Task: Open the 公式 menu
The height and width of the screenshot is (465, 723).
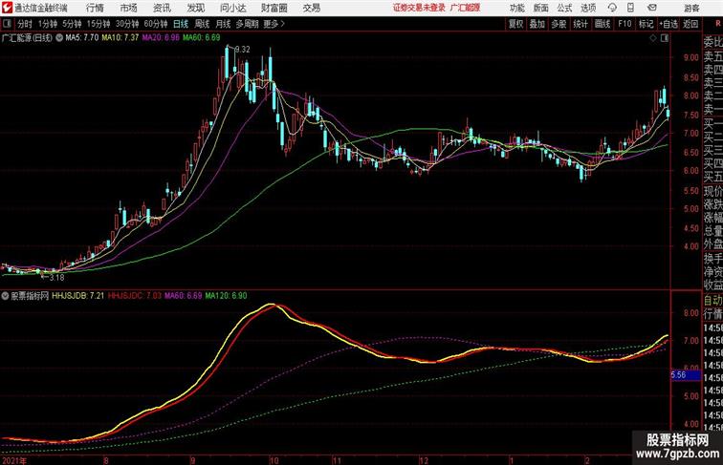Action: [564, 8]
